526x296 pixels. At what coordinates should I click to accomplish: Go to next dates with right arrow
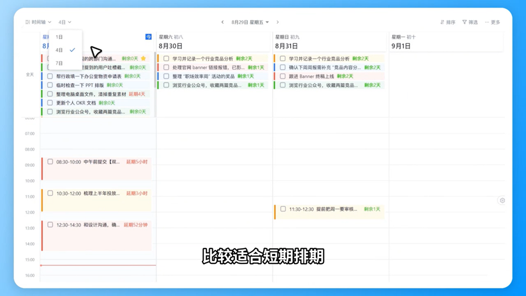tap(278, 22)
